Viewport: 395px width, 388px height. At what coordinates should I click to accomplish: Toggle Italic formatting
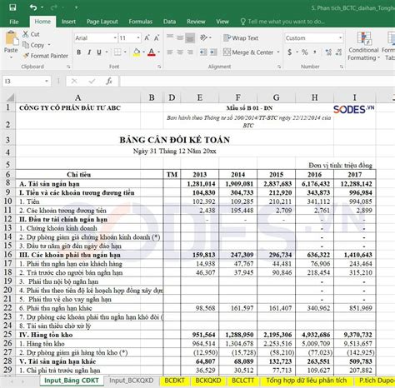pyautogui.click(x=89, y=52)
